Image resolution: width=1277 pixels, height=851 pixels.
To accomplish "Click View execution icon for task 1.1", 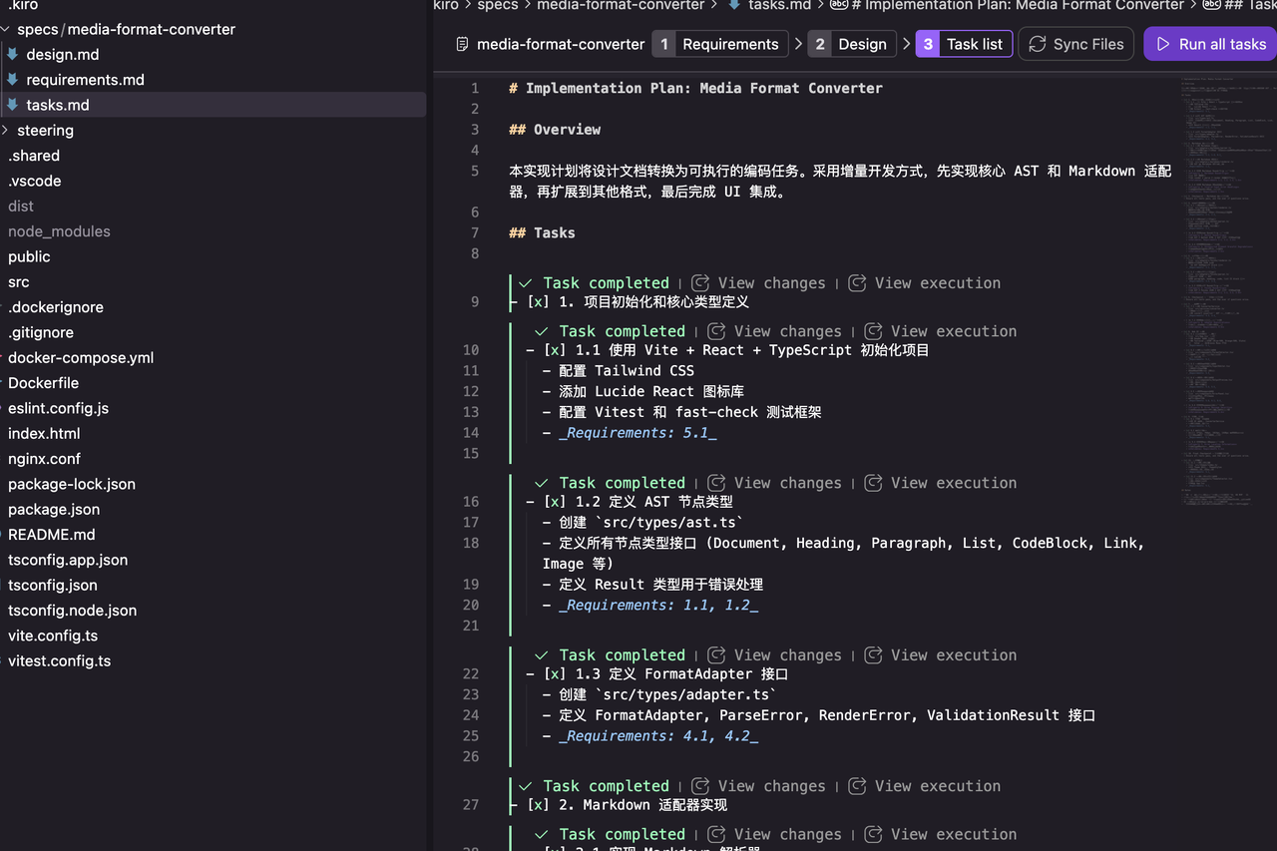I will coord(873,331).
